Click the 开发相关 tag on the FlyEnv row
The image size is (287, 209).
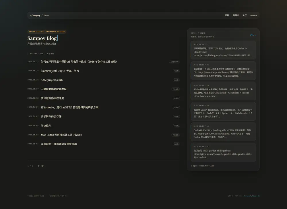tap(176, 135)
